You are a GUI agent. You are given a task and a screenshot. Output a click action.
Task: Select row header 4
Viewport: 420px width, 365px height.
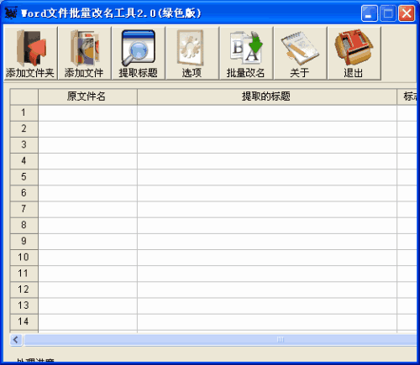(x=24, y=161)
